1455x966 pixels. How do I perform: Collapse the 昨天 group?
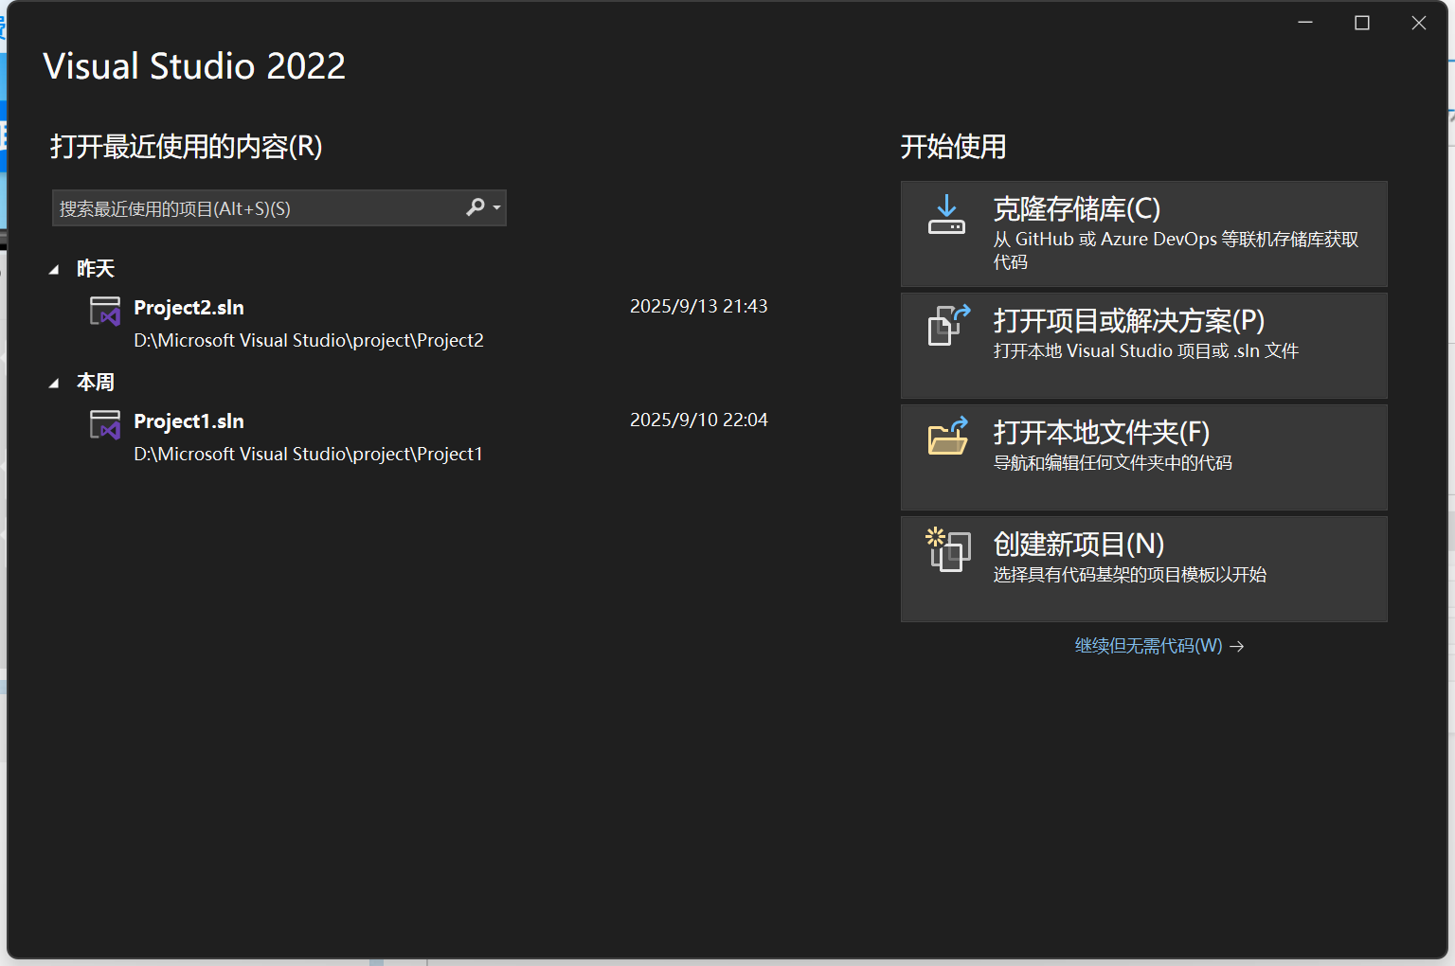click(x=54, y=270)
